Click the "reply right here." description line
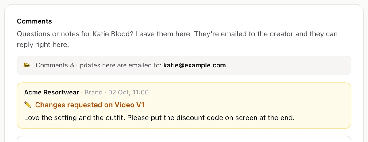The image size is (368, 142). (x=43, y=44)
